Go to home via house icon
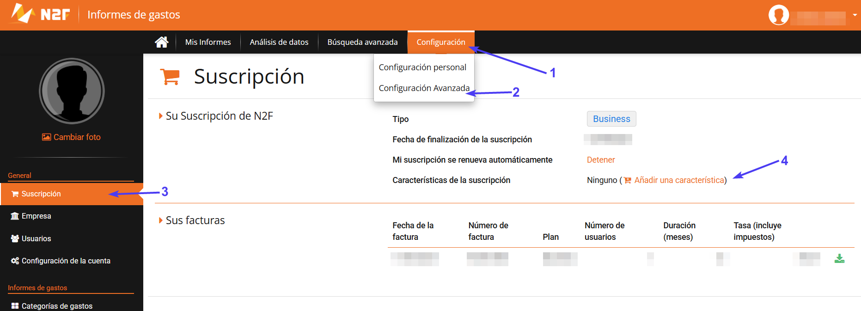 [x=161, y=42]
